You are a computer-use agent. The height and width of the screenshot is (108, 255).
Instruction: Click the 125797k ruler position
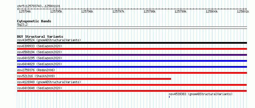pyautogui.click(x=119, y=11)
